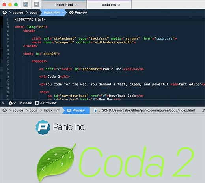Expand the gear menu dropdown arrow
The height and width of the screenshot is (183, 205).
pyautogui.click(x=15, y=103)
